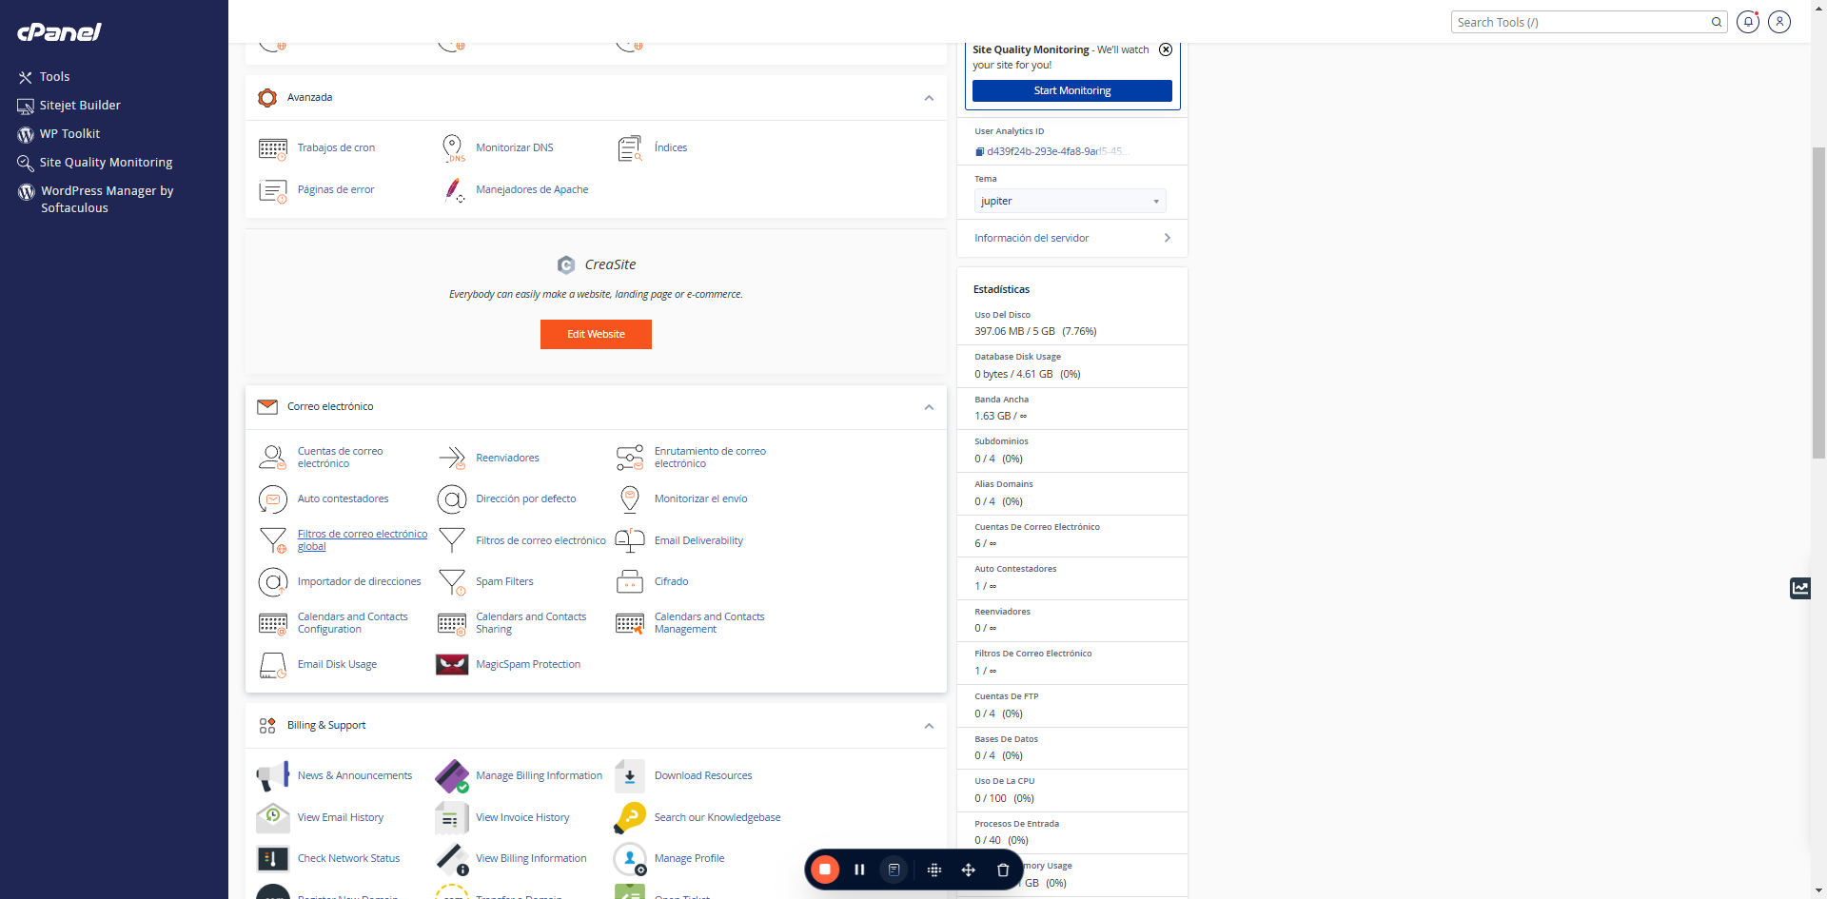Click the notifications bell icon
The width and height of the screenshot is (1827, 899).
click(1748, 22)
